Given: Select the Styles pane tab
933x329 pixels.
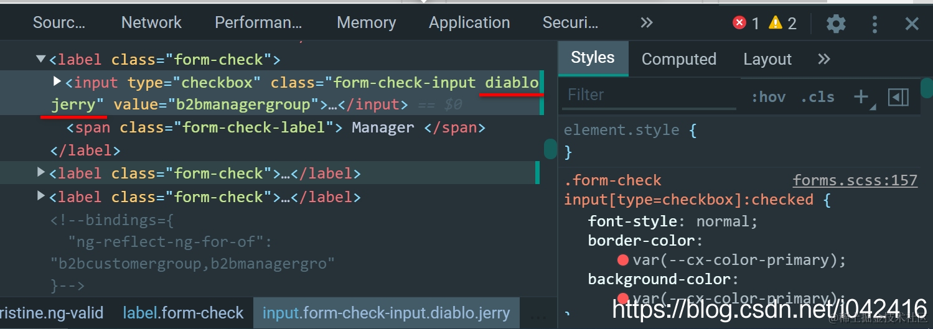Looking at the screenshot, I should coord(593,58).
